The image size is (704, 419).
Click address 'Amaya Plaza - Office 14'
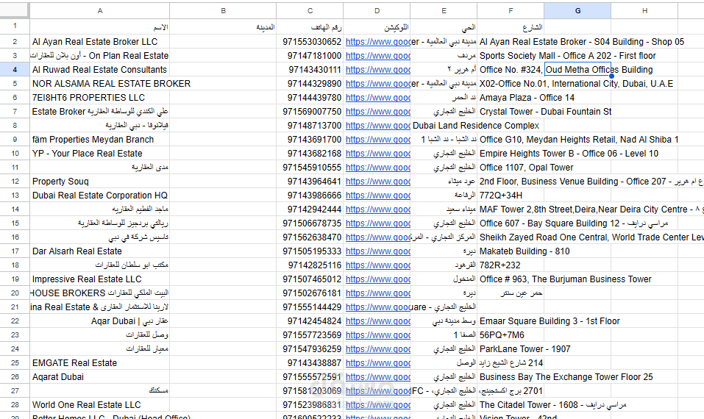pyautogui.click(x=527, y=97)
